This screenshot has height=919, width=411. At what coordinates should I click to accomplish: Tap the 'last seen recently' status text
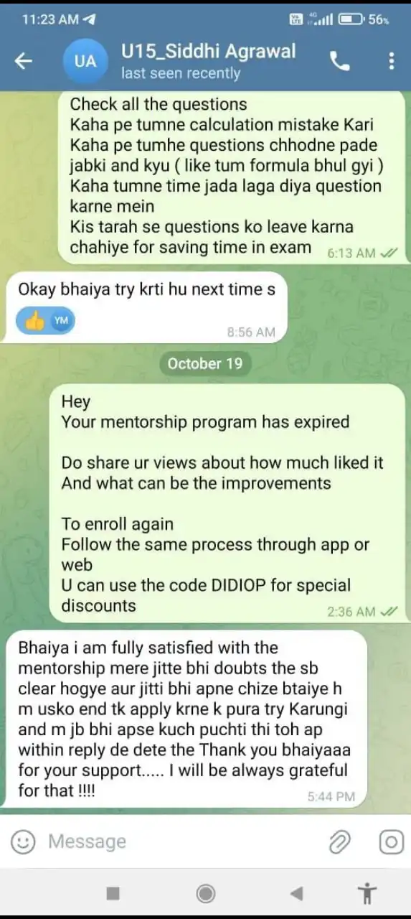click(181, 73)
